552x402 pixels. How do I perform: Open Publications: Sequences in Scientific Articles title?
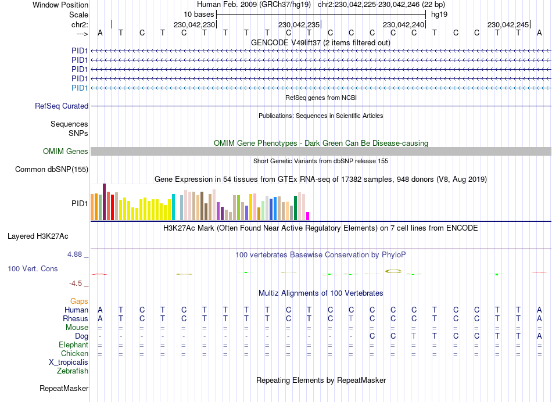click(321, 116)
